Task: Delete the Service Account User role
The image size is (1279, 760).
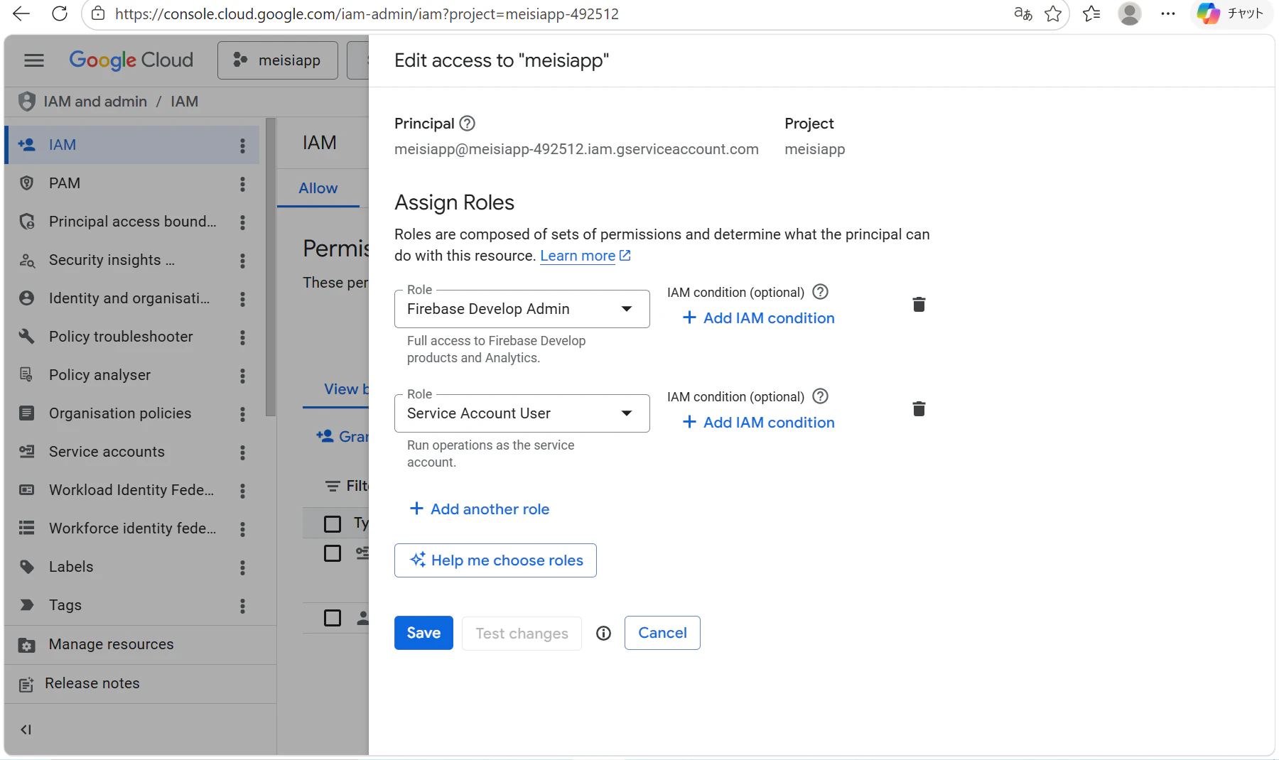Action: click(x=919, y=409)
